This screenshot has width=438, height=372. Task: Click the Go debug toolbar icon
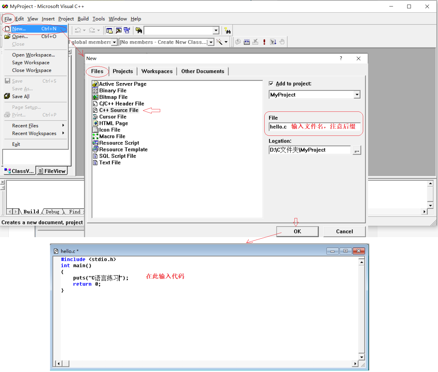click(273, 42)
